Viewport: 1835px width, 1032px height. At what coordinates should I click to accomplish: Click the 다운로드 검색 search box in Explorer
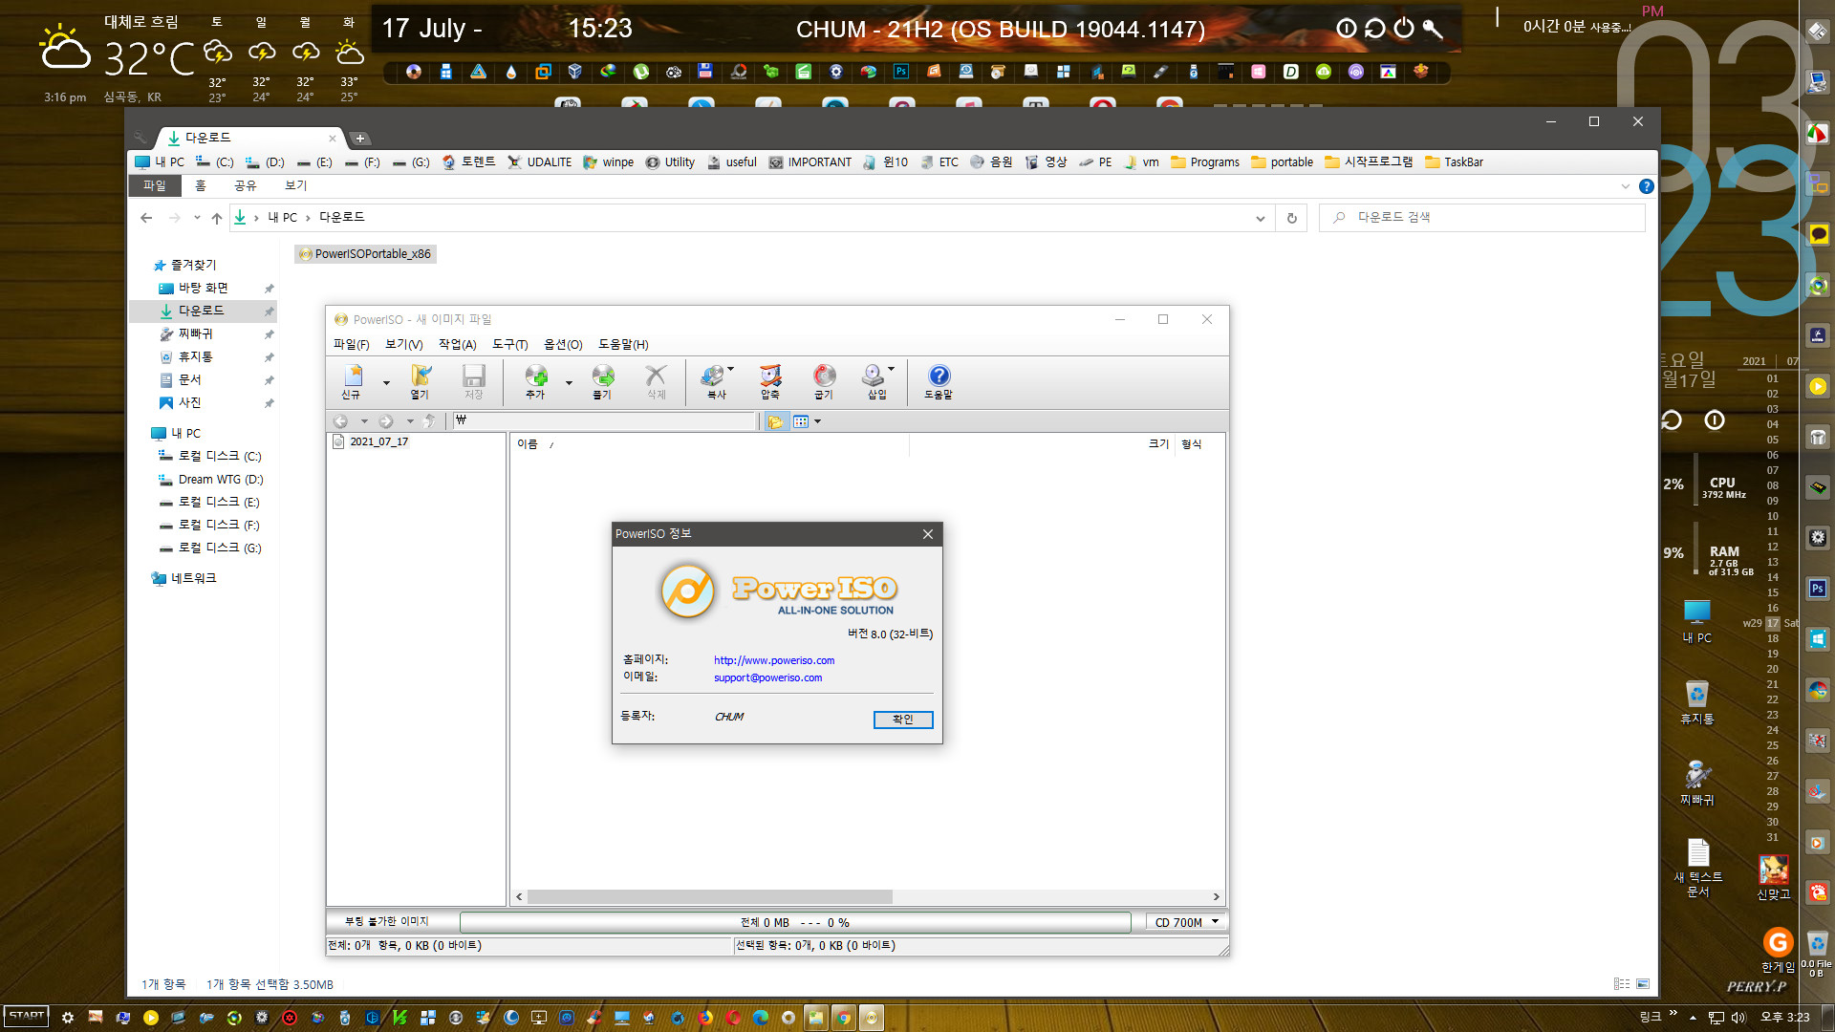(1482, 218)
